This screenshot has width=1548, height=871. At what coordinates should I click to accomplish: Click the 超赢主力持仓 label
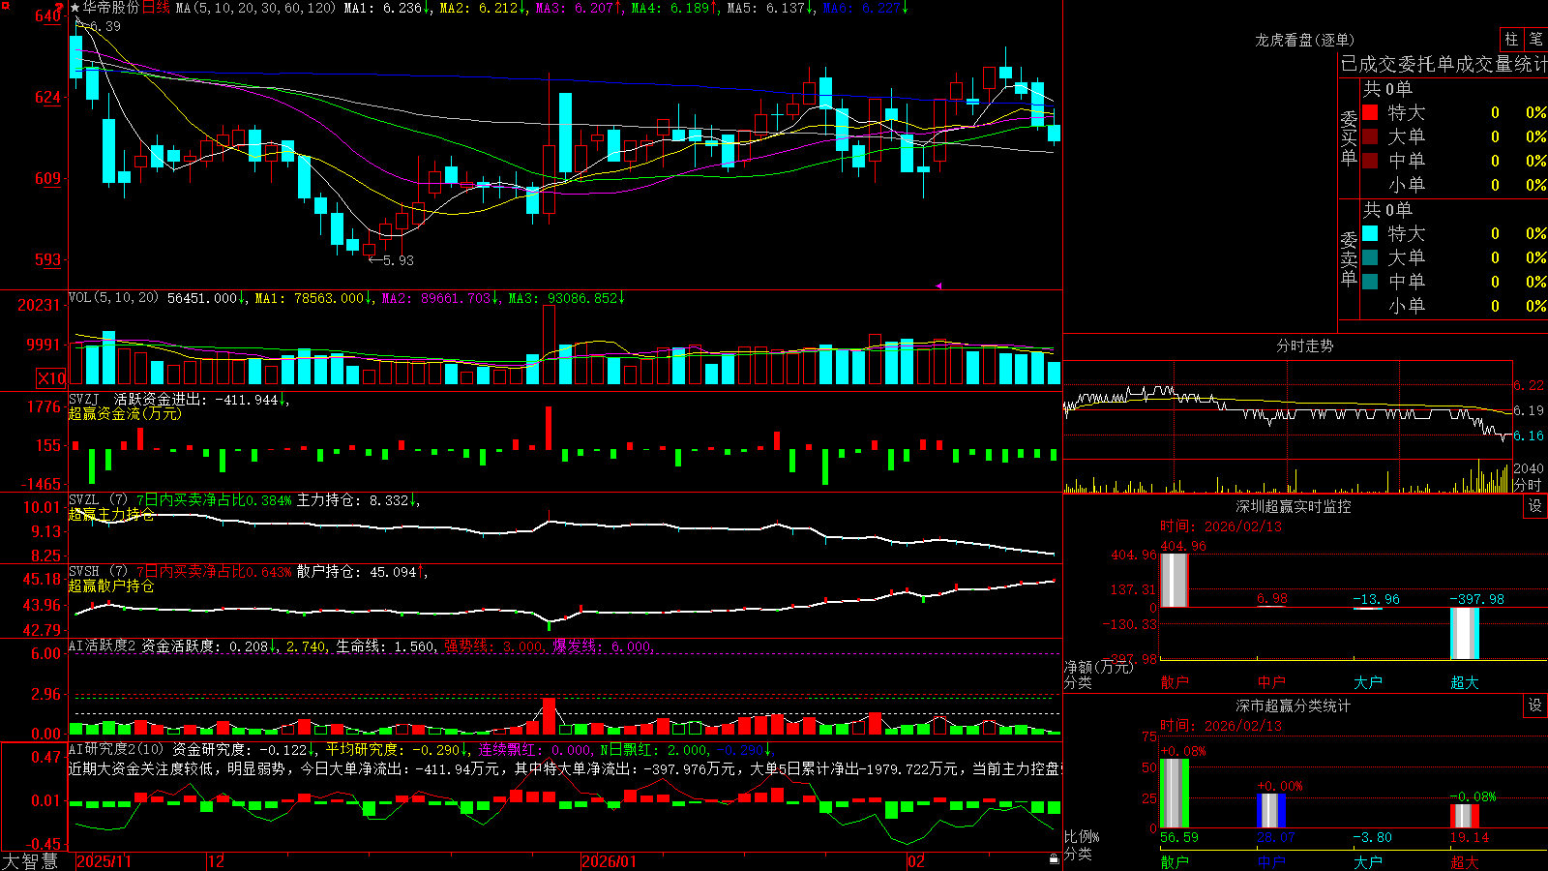(111, 514)
